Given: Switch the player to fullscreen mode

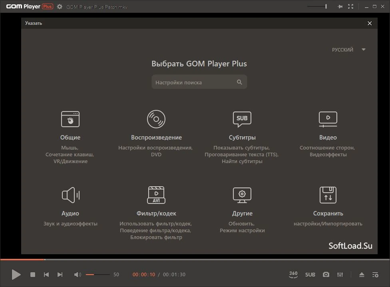Looking at the screenshot, I should click(x=351, y=6).
